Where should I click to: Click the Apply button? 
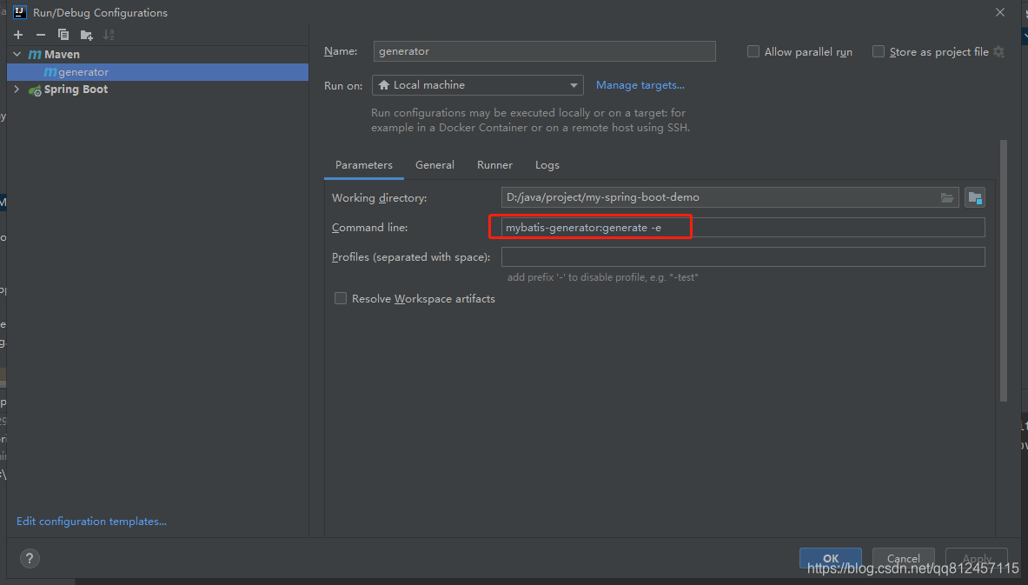click(x=977, y=558)
